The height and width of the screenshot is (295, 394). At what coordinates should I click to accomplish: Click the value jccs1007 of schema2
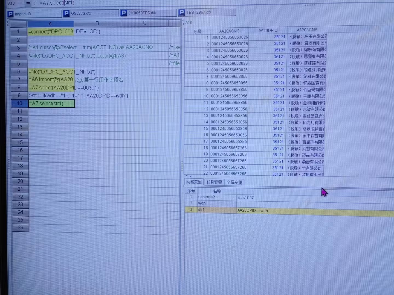pyautogui.click(x=245, y=197)
